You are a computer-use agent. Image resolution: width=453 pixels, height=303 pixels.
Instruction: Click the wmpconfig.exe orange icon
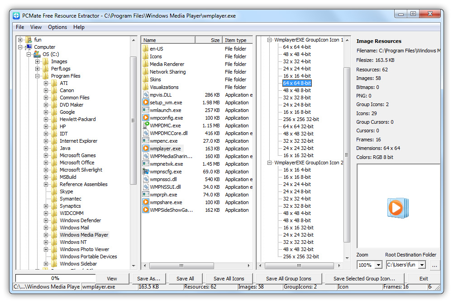146,117
